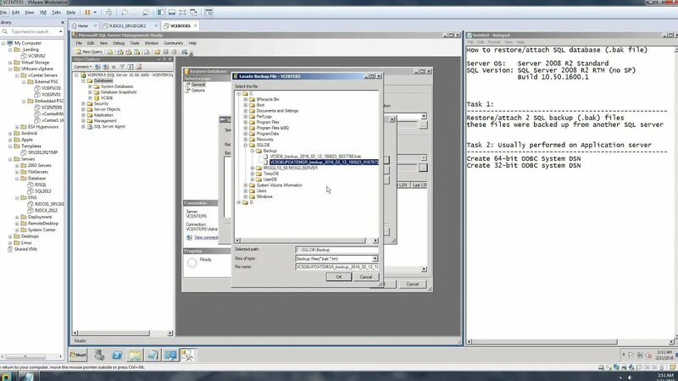678x381 pixels.
Task: Click the Object Explorer horizontal scrollbar
Action: pyautogui.click(x=123, y=333)
